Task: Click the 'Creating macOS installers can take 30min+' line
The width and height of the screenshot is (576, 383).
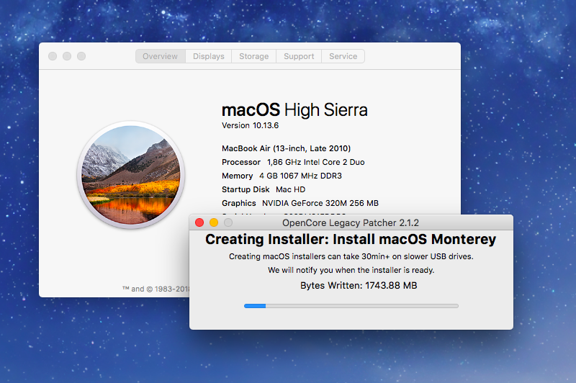Action: (351, 256)
